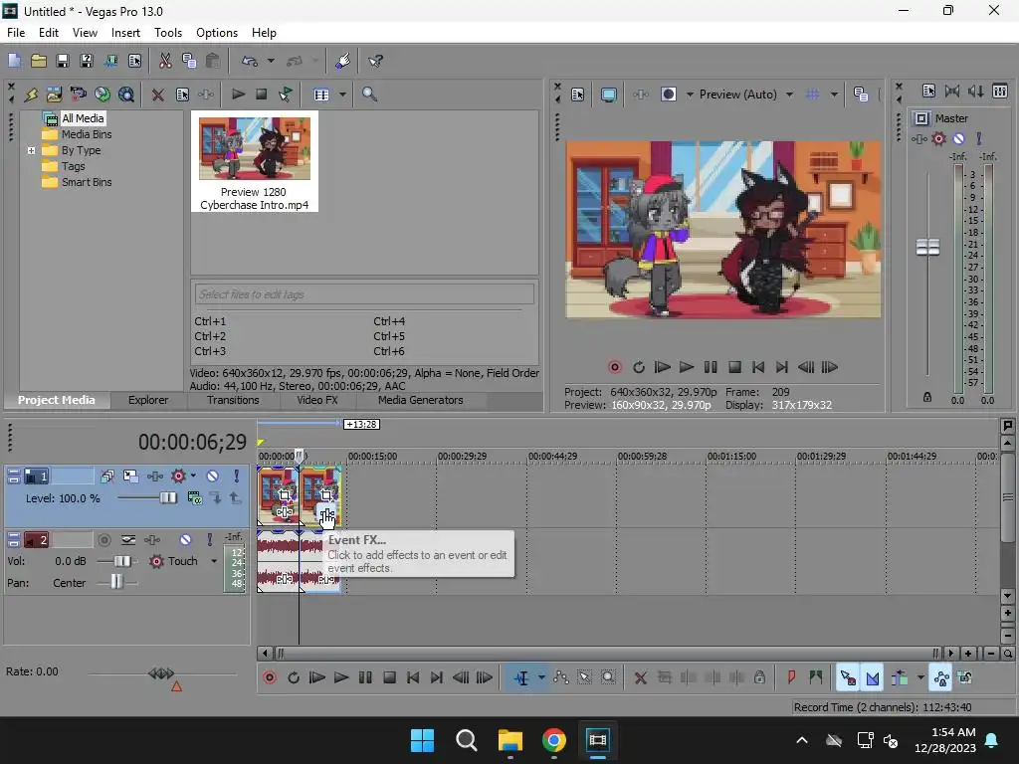This screenshot has height=764, width=1019.
Task: Click the New project icon
Action: click(x=14, y=61)
